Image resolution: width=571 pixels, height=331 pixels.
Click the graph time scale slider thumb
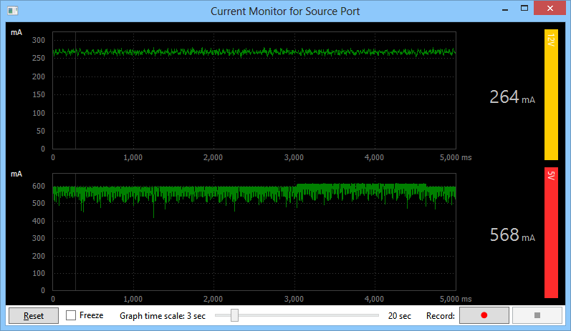(x=234, y=315)
